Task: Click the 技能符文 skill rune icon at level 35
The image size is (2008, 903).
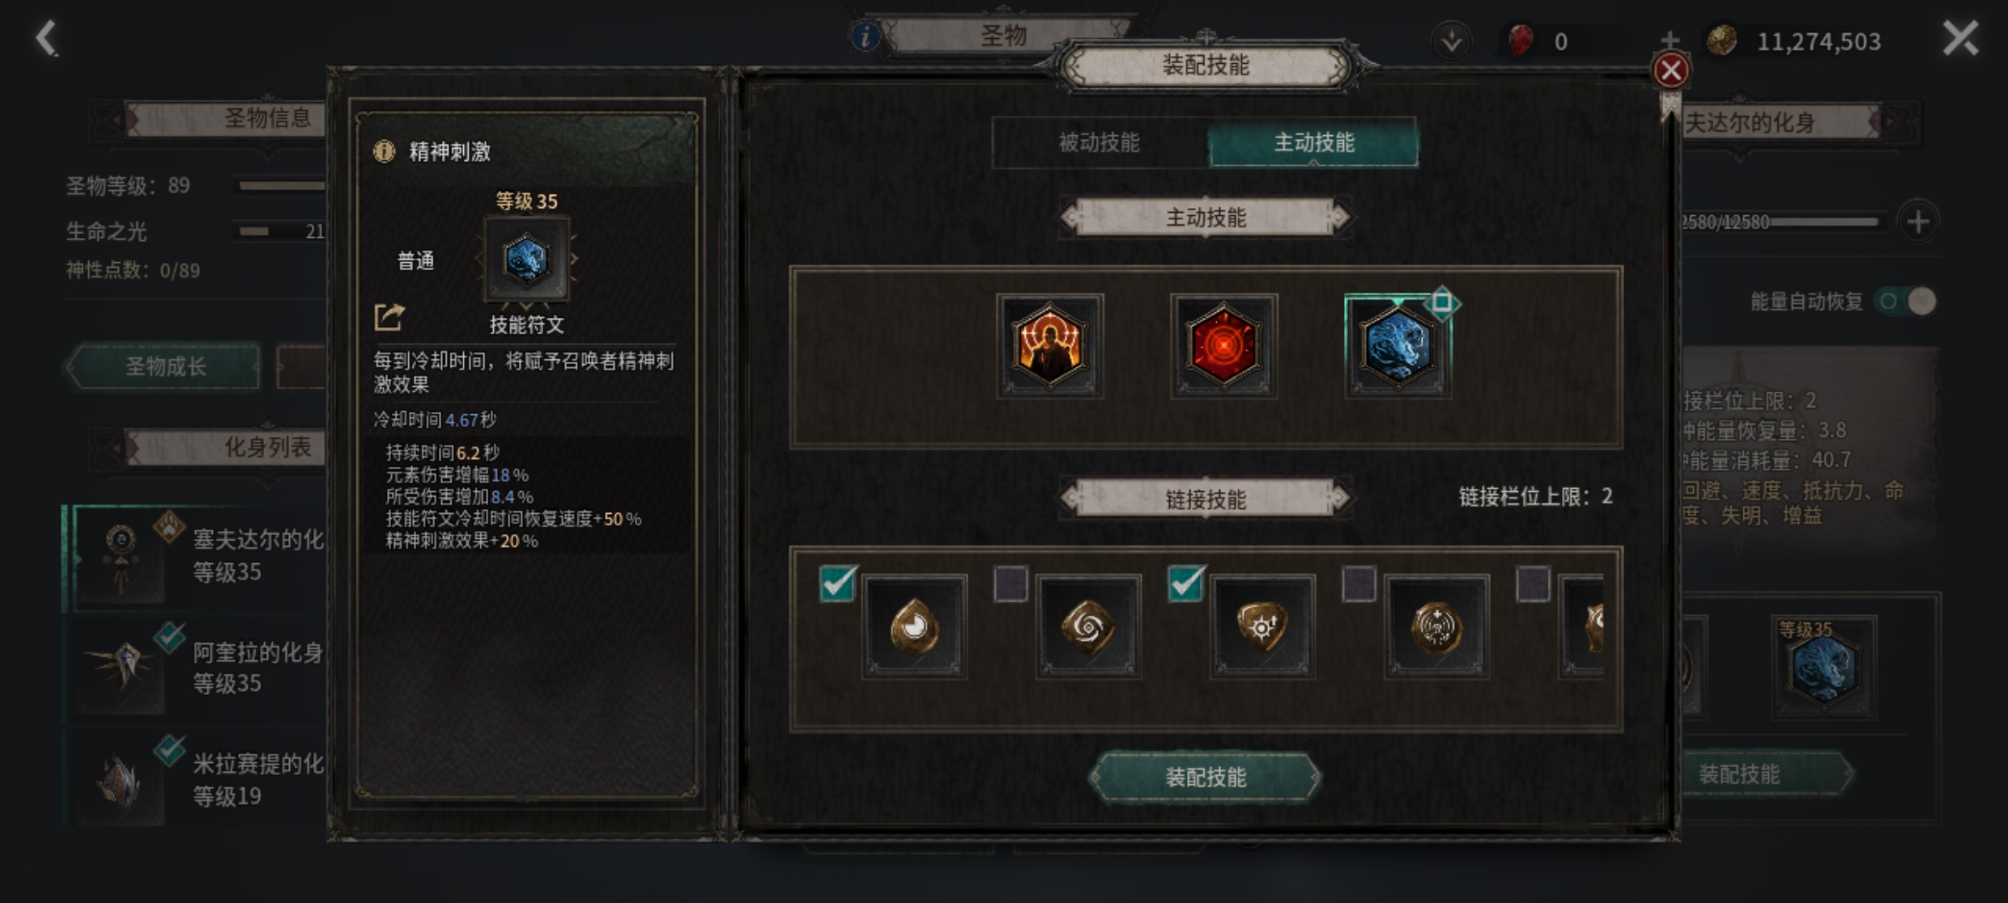Action: point(526,260)
